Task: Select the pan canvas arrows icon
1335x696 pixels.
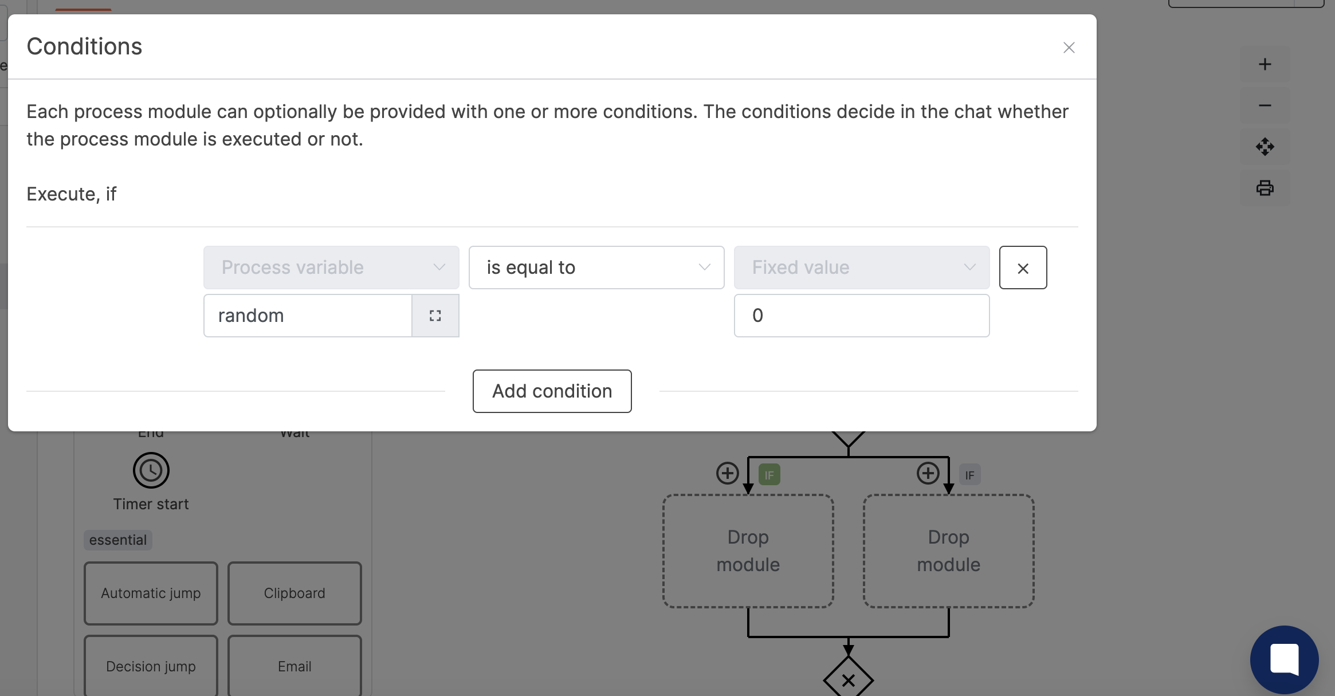Action: (1265, 147)
